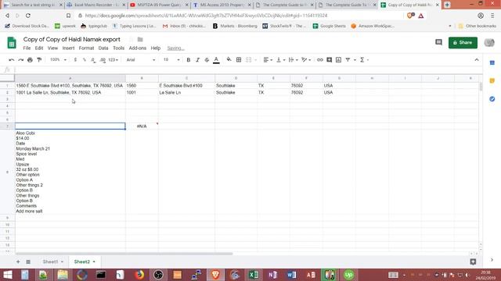Click the create filter funnel icon
Image resolution: width=501 pixels, height=281 pixels.
348,60
